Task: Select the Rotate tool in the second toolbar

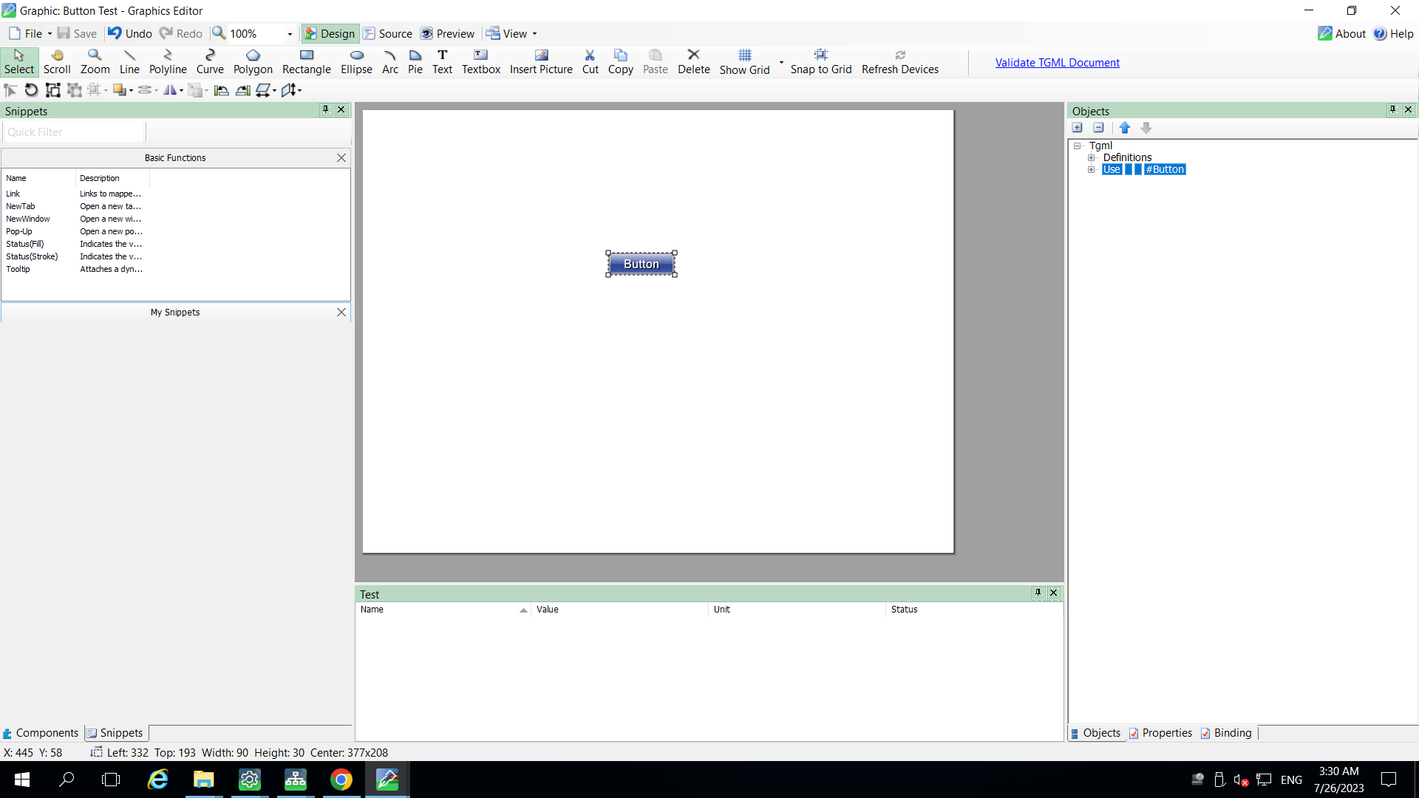Action: [x=30, y=89]
